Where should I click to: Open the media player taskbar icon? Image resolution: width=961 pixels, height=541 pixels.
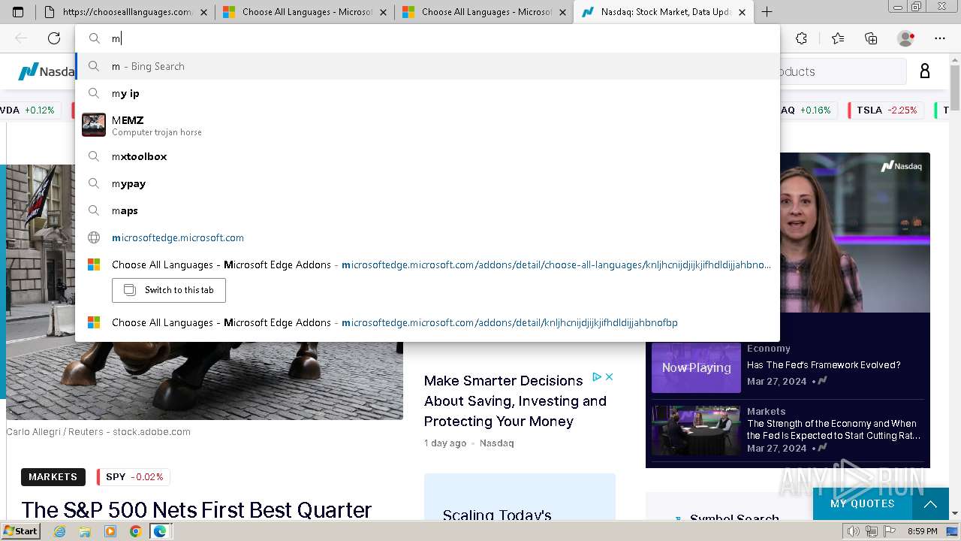point(110,531)
